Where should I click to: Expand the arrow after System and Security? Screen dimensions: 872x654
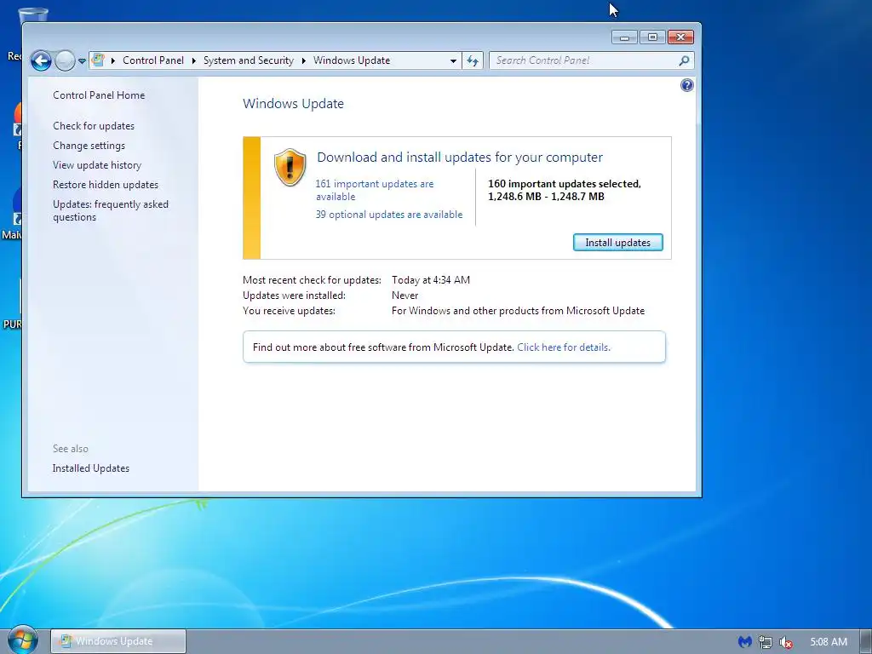pyautogui.click(x=304, y=60)
